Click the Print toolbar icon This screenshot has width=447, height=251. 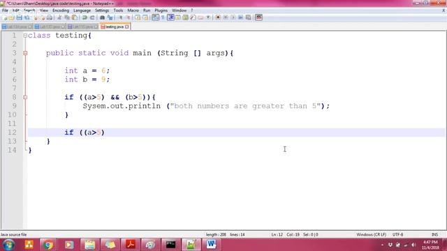pos(50,17)
